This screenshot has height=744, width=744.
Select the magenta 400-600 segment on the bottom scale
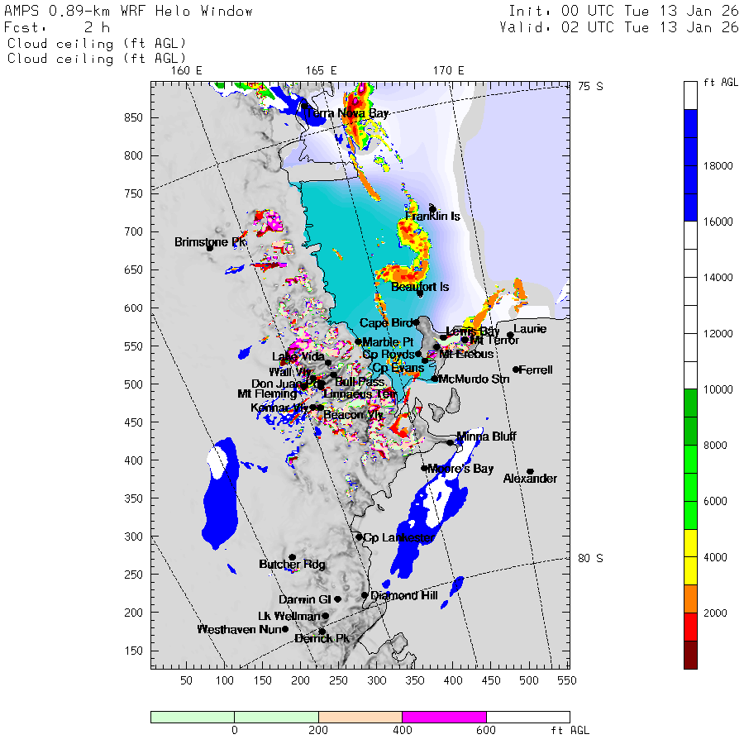(x=444, y=717)
